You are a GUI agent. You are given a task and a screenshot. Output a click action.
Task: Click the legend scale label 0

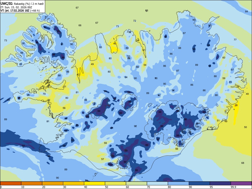coord(1,187)
